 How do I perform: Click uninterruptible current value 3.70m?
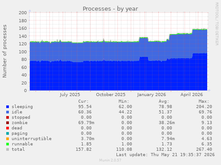click(88, 139)
